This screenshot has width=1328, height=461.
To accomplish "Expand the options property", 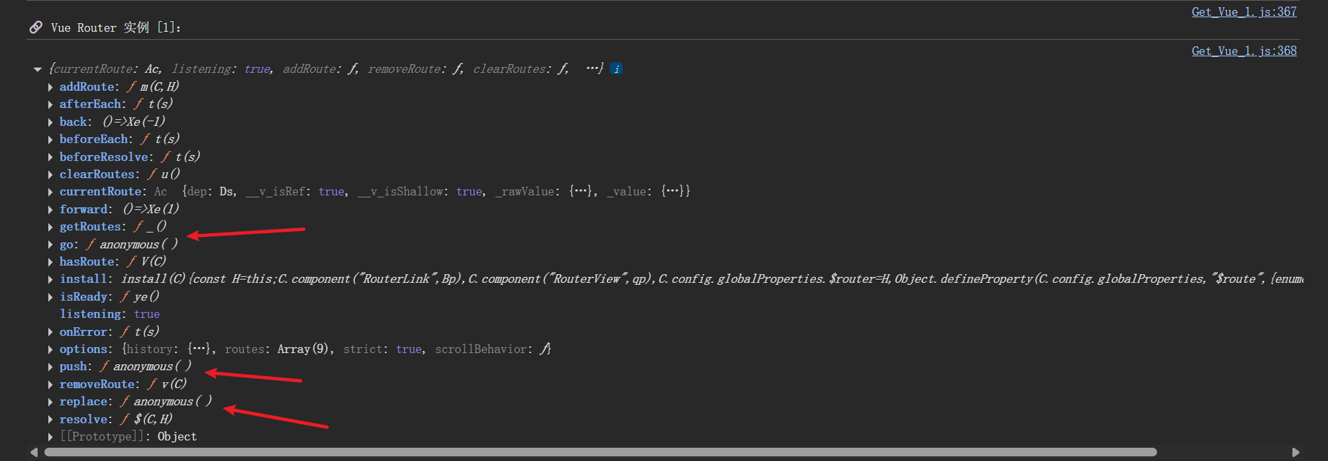I will 50,350.
